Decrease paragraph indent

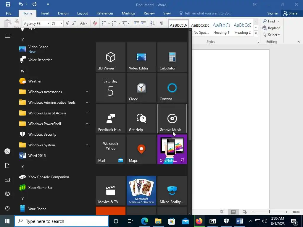tap(137, 23)
